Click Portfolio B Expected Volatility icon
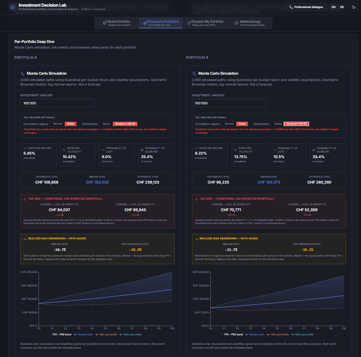This screenshot has height=357, width=361. point(236,150)
